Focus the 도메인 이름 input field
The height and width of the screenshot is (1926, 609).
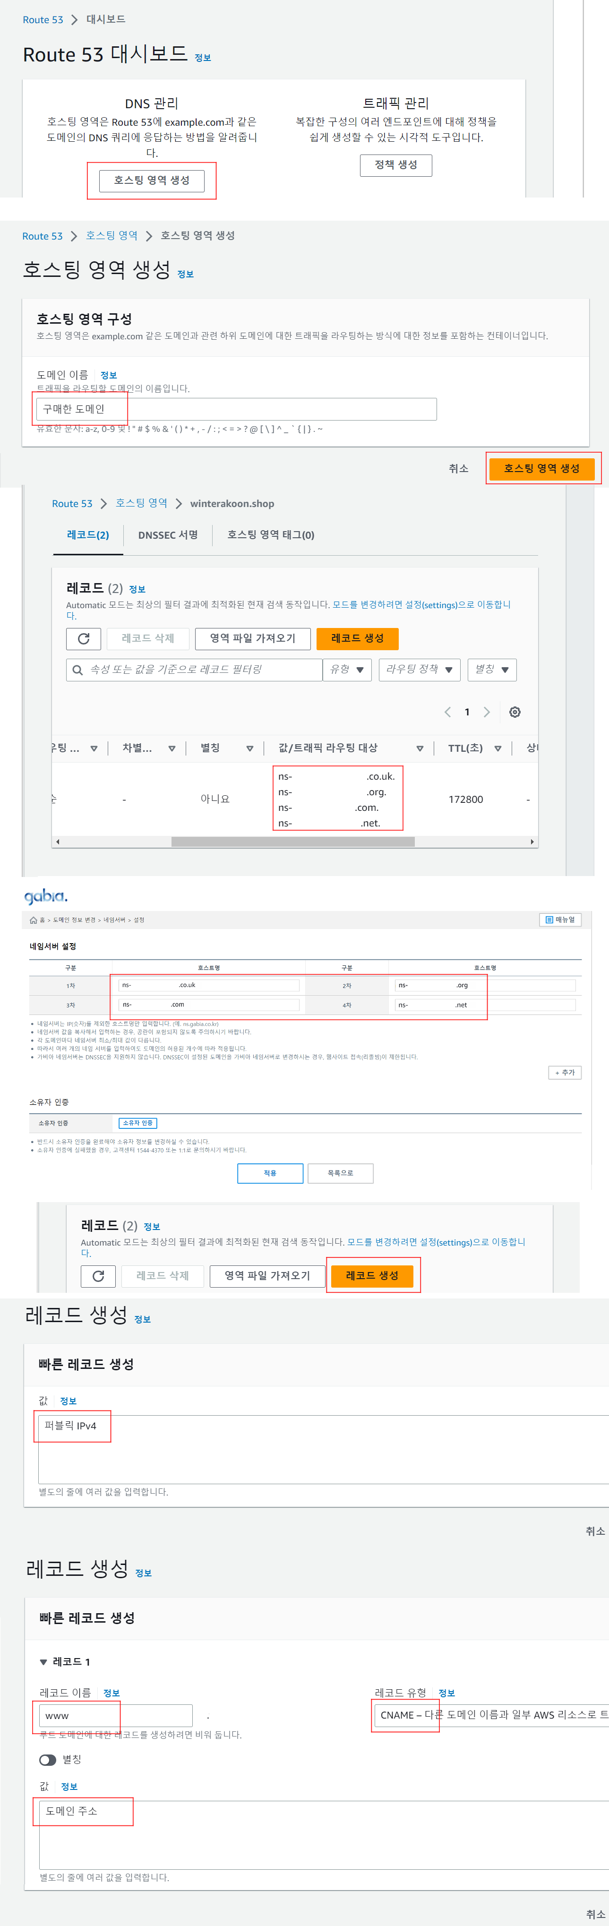click(x=236, y=409)
